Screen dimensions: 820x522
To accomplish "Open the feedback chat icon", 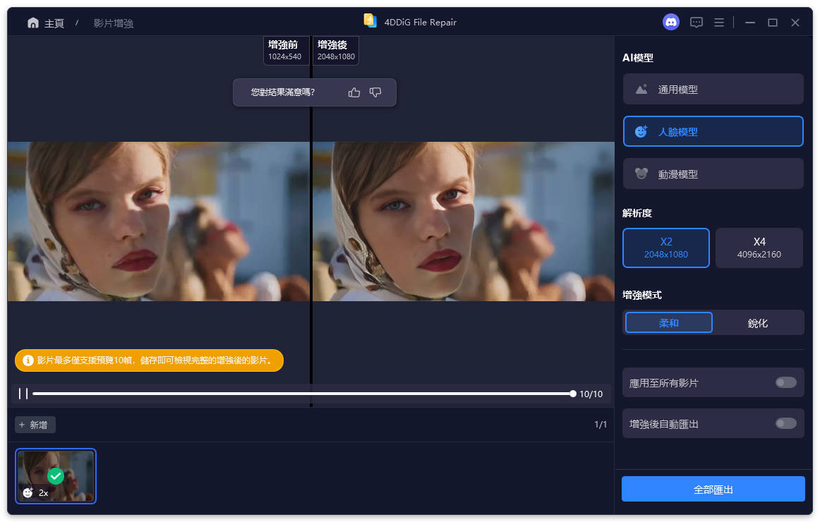I will coord(696,23).
